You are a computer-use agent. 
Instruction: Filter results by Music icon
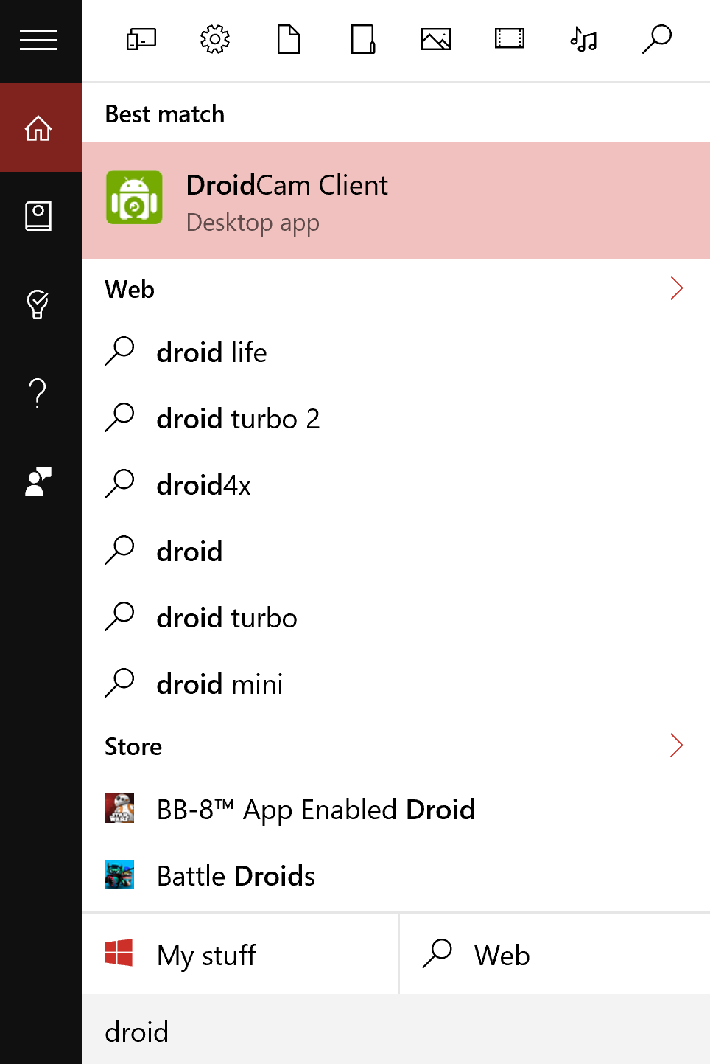(583, 39)
